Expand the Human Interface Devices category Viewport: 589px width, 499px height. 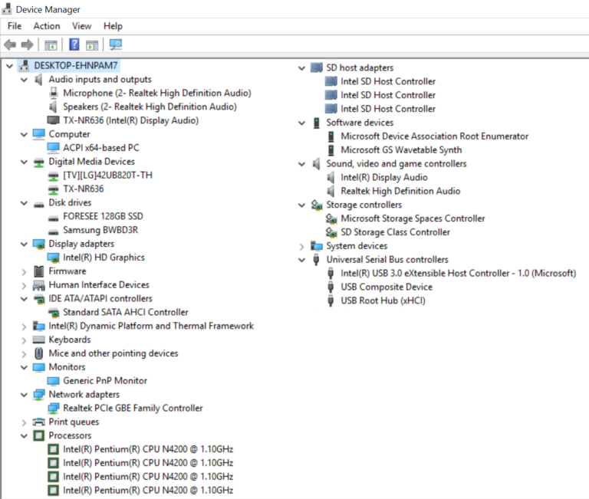pos(24,286)
